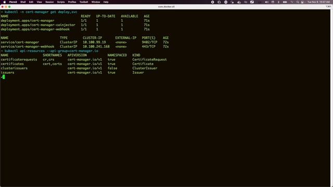Open the iTerm2 application menu
The image size is (333, 187).
pyautogui.click(x=13, y=2)
